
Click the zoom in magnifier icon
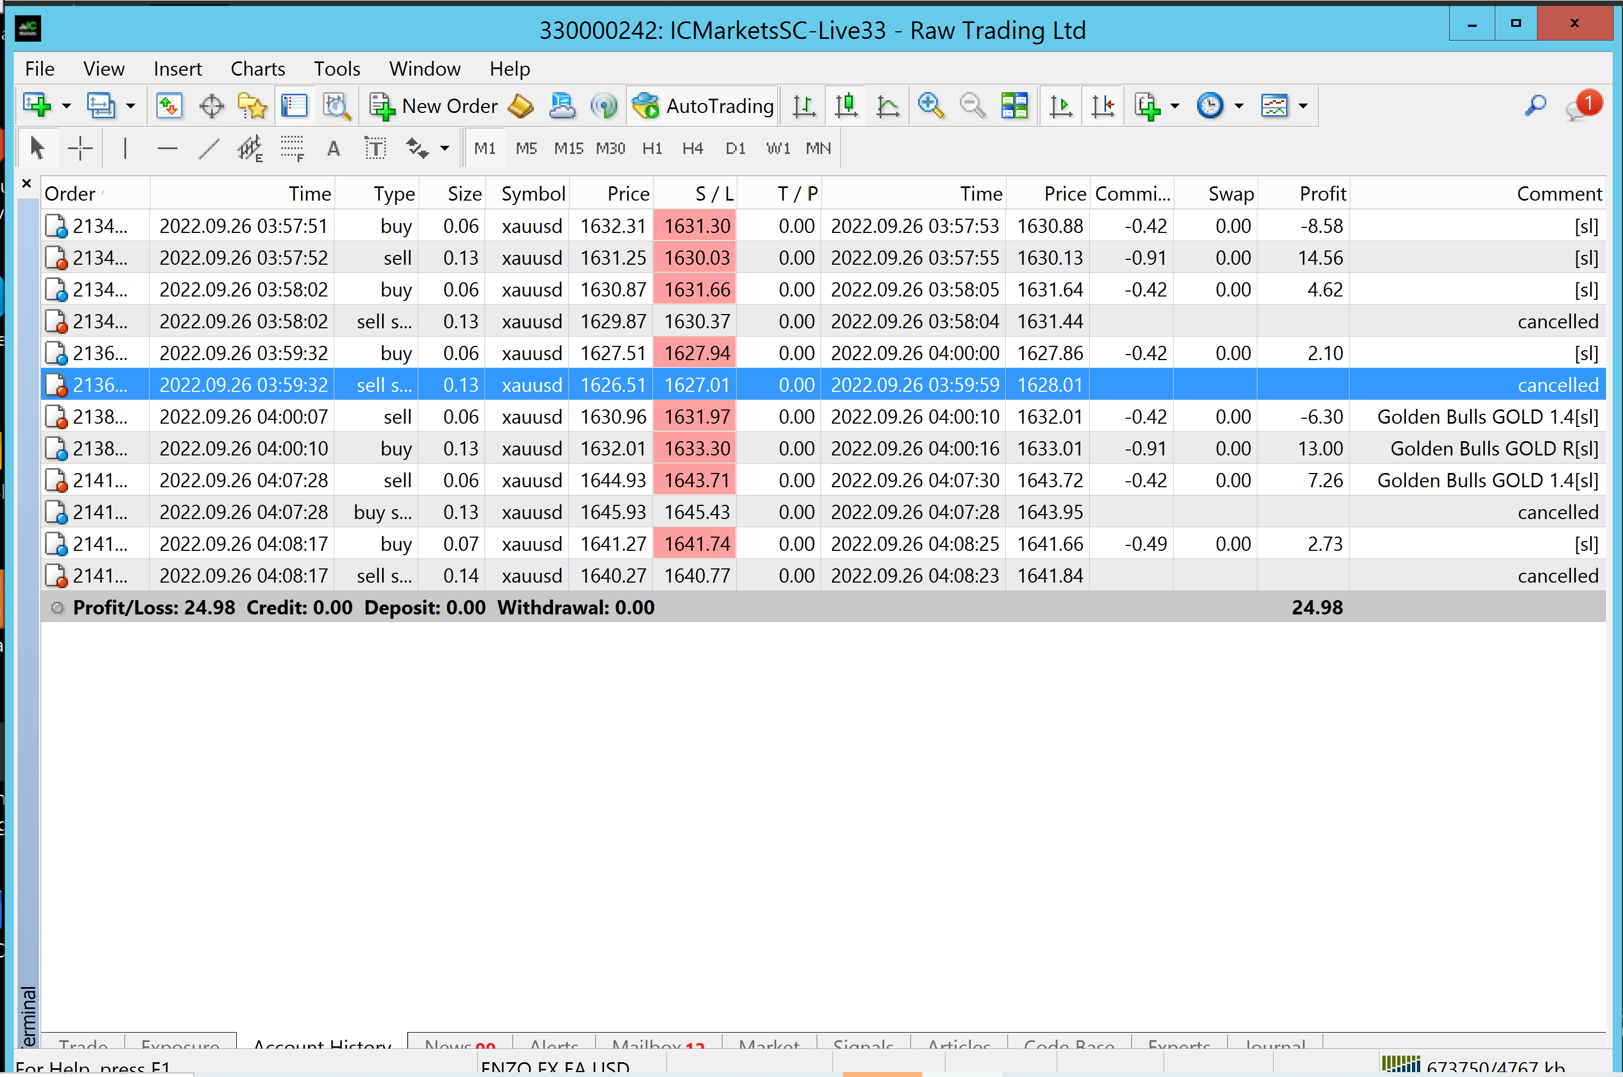(931, 106)
